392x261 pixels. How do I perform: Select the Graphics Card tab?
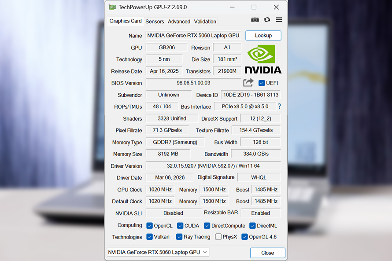pyautogui.click(x=126, y=21)
